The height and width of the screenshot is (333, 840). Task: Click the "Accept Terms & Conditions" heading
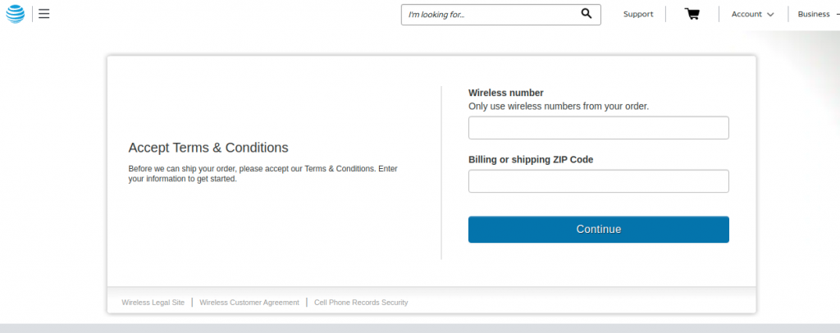[208, 148]
